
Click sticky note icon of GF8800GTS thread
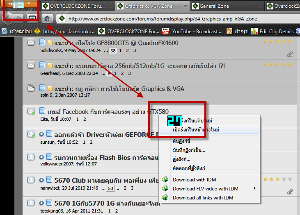50,43
